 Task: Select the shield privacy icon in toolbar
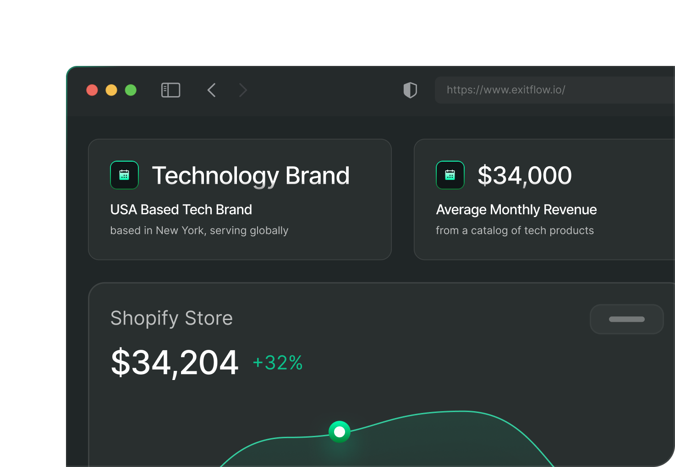point(410,90)
